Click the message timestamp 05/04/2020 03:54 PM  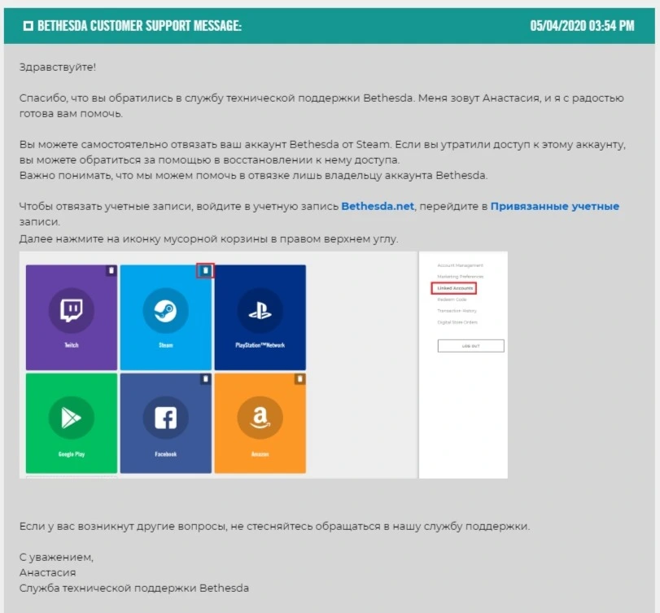coord(582,26)
